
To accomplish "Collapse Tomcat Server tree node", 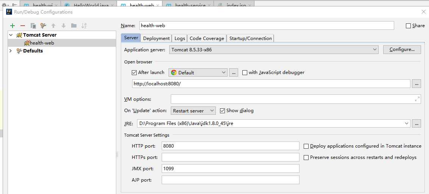I will tap(11, 35).
